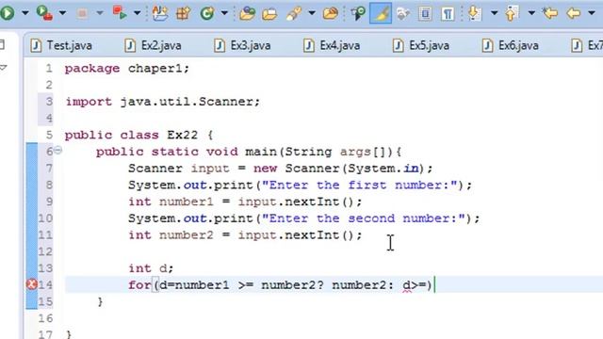
Task: Switch to the Test.java tab
Action: (61, 46)
